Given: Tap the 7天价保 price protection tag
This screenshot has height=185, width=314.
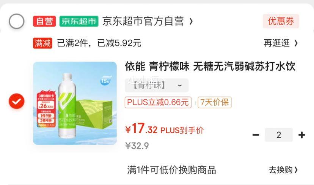Looking at the screenshot, I should click(x=215, y=102).
